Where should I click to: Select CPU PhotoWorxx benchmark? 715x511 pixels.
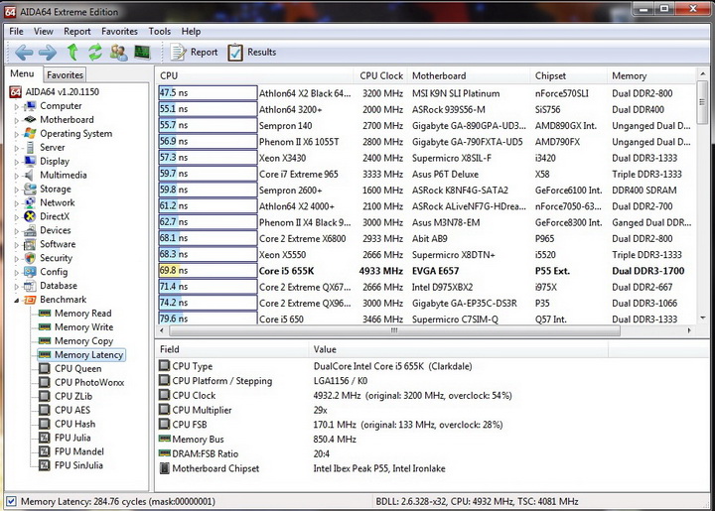(x=89, y=383)
